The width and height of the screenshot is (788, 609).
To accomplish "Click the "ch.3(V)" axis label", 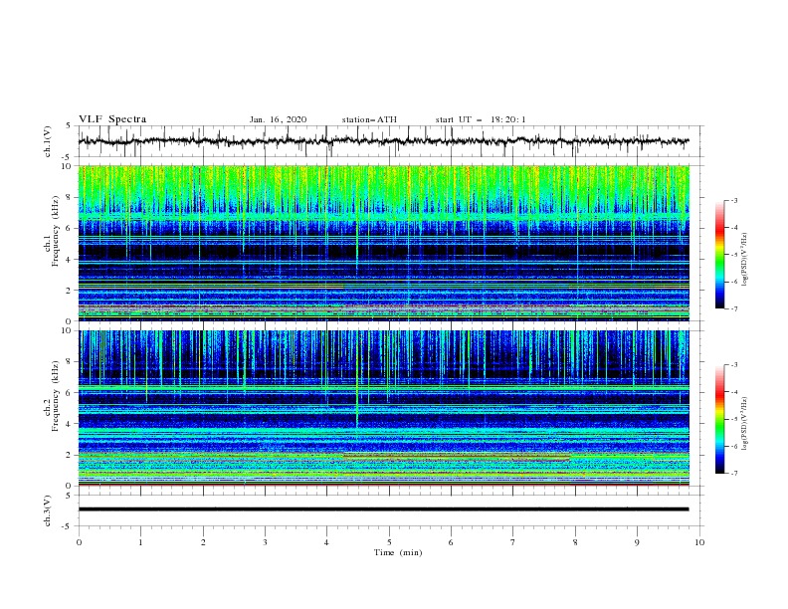I will (x=48, y=510).
